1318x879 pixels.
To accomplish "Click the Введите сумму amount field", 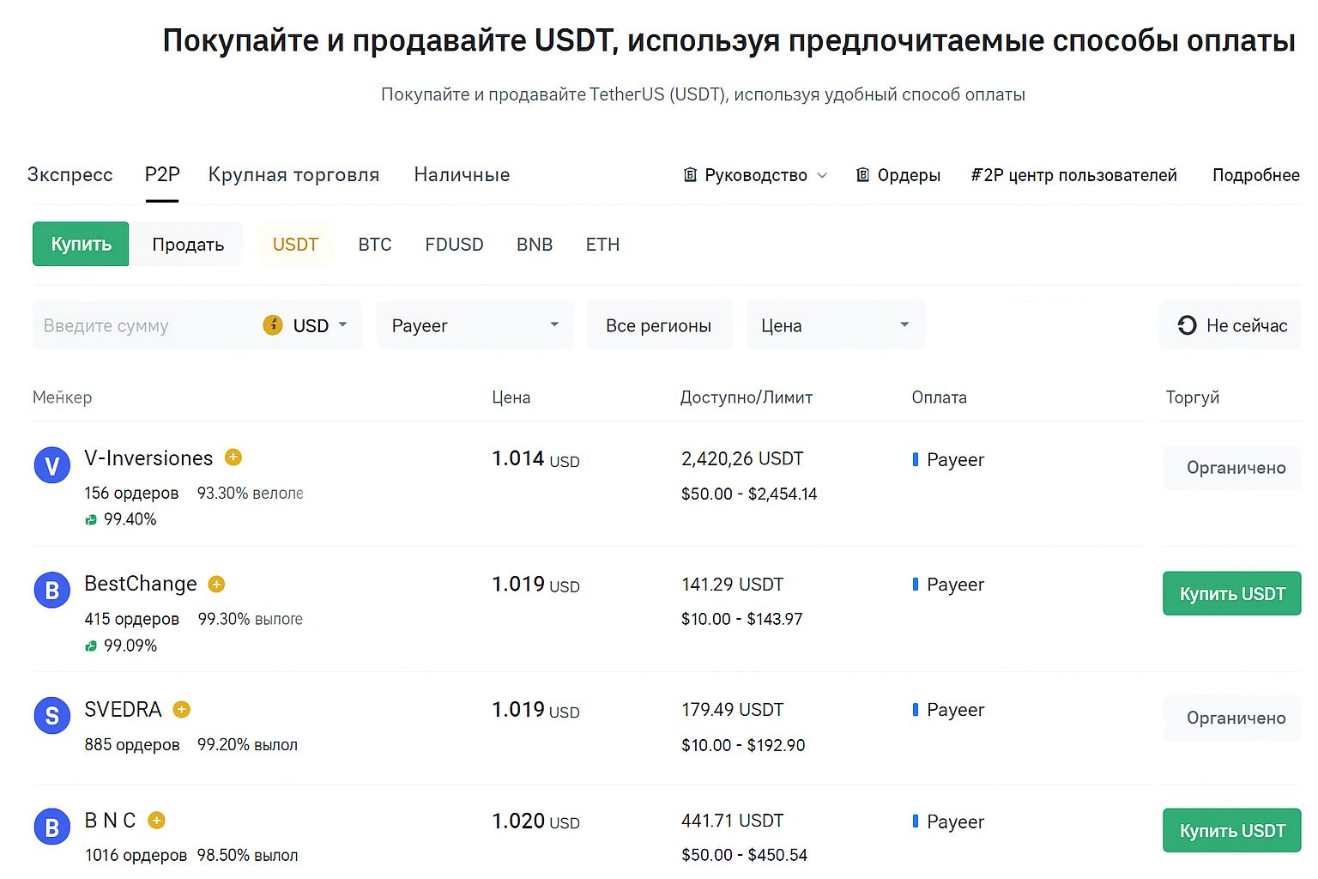I will tap(146, 325).
